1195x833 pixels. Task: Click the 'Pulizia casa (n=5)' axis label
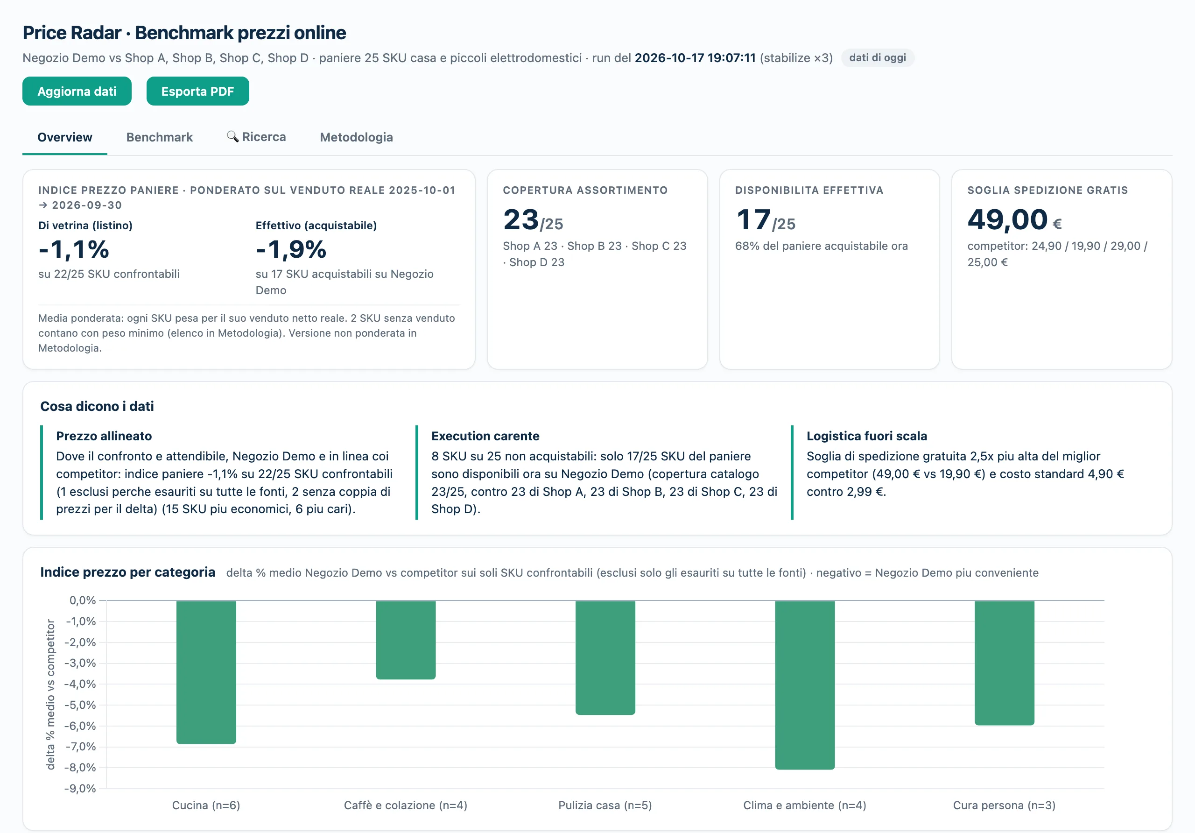[605, 805]
